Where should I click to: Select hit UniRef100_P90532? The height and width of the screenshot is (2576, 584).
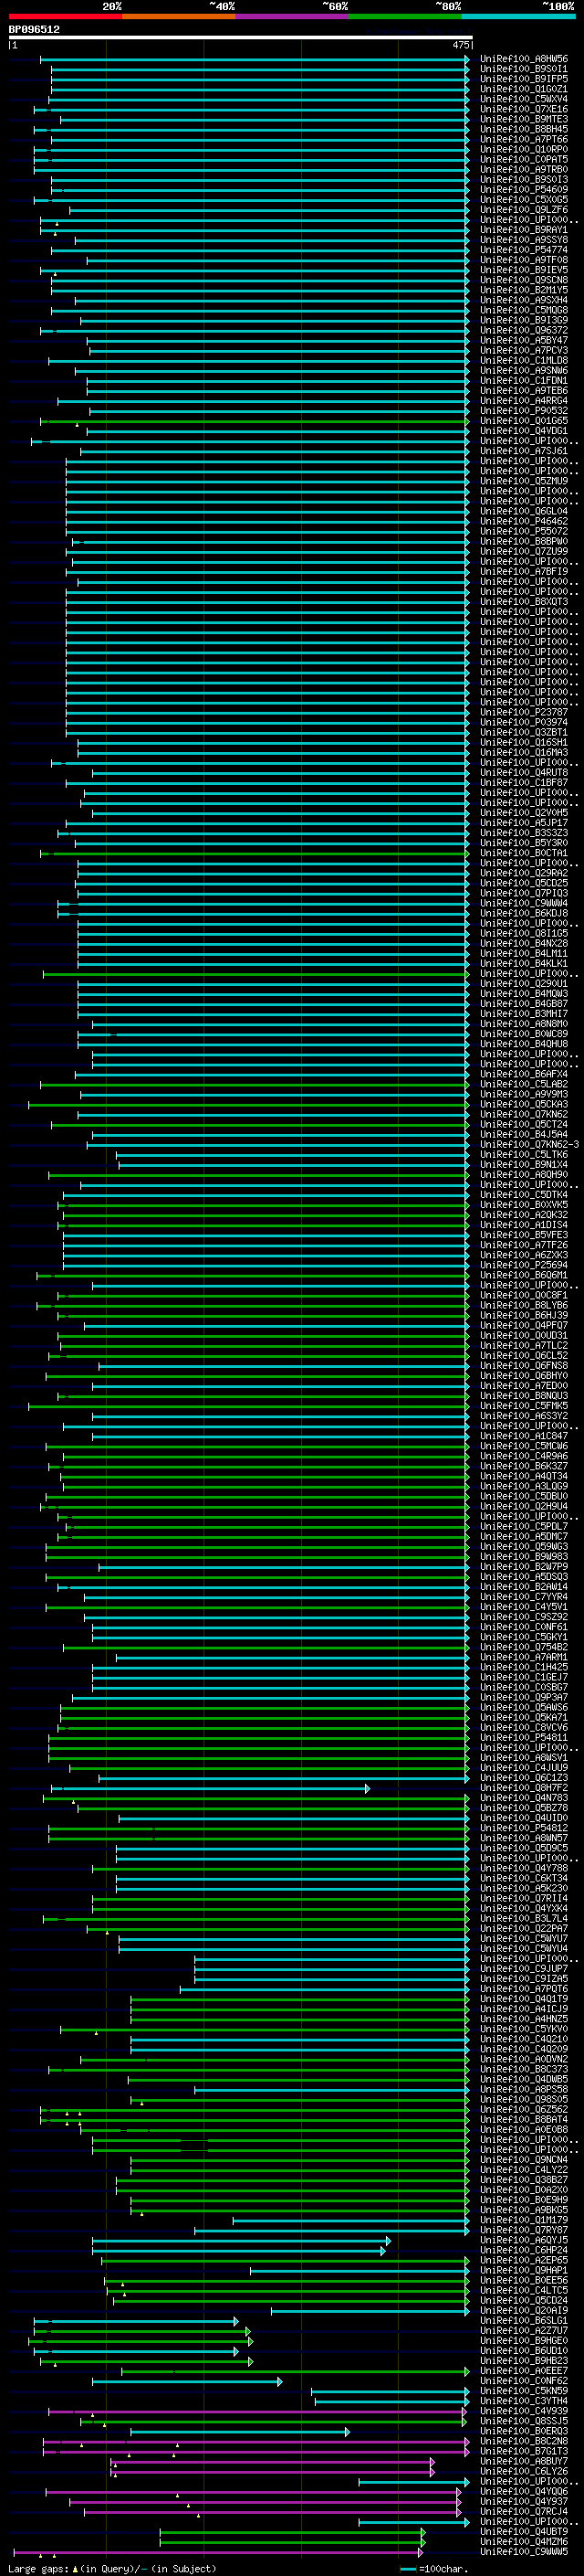[x=524, y=410]
